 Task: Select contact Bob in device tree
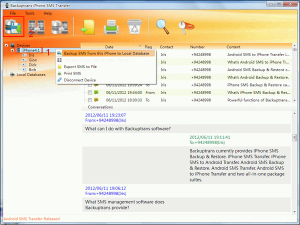coord(32,69)
